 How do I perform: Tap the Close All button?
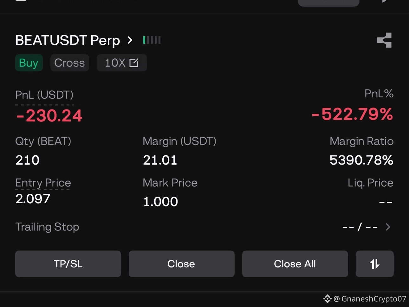click(295, 264)
